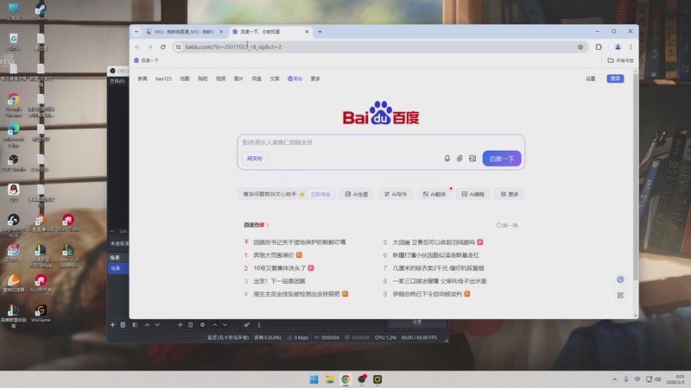
Task: Bookmark this page with the star icon
Action: [x=580, y=47]
